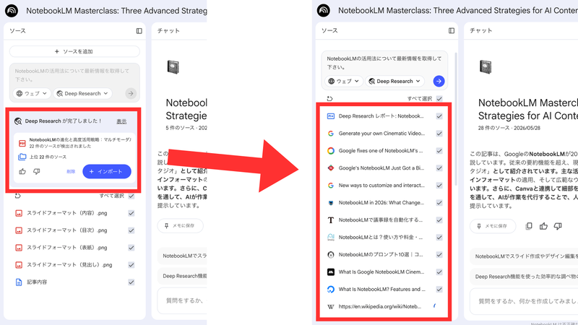Click notebook emoji in right chat panel
Image resolution: width=578 pixels, height=325 pixels.
(x=485, y=67)
